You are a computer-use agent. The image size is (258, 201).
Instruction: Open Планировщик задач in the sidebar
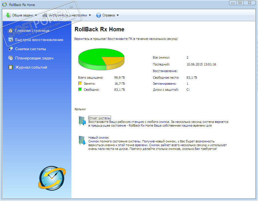pos(34,58)
